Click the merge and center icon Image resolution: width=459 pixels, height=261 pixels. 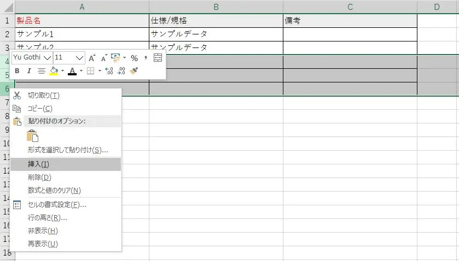point(158,58)
